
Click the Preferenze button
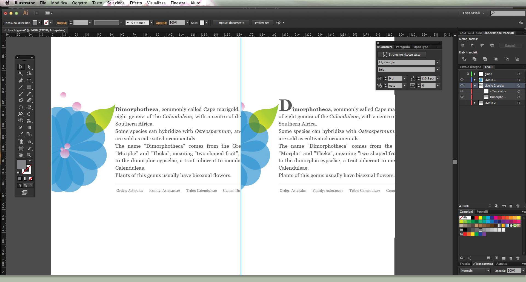(262, 23)
